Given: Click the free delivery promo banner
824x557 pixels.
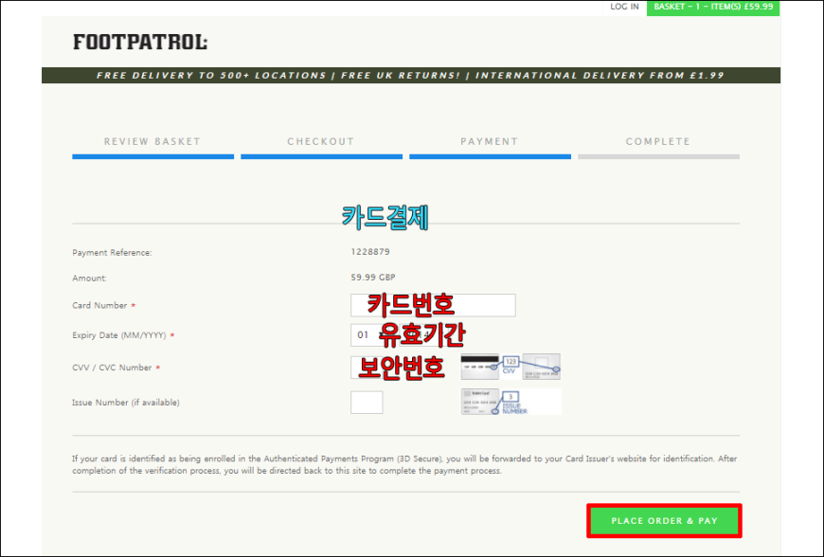Looking at the screenshot, I should [x=411, y=75].
